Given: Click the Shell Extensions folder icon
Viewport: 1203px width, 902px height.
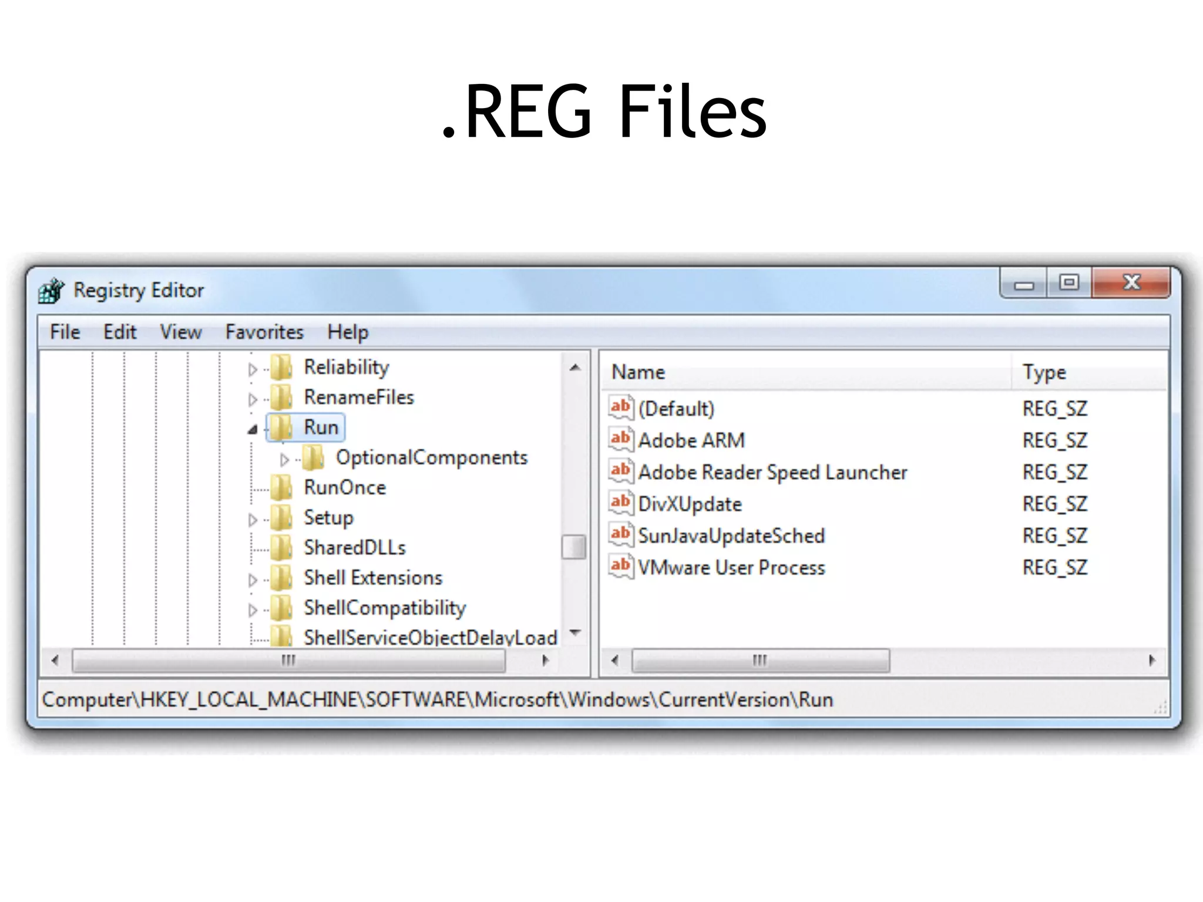Looking at the screenshot, I should 282,578.
